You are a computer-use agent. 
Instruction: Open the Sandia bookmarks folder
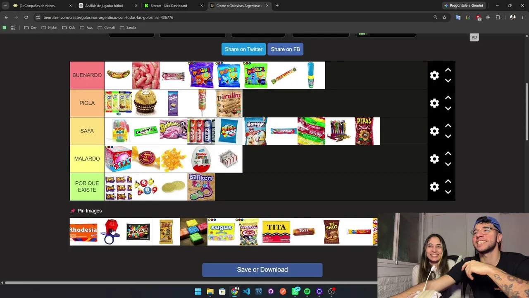[x=128, y=28]
